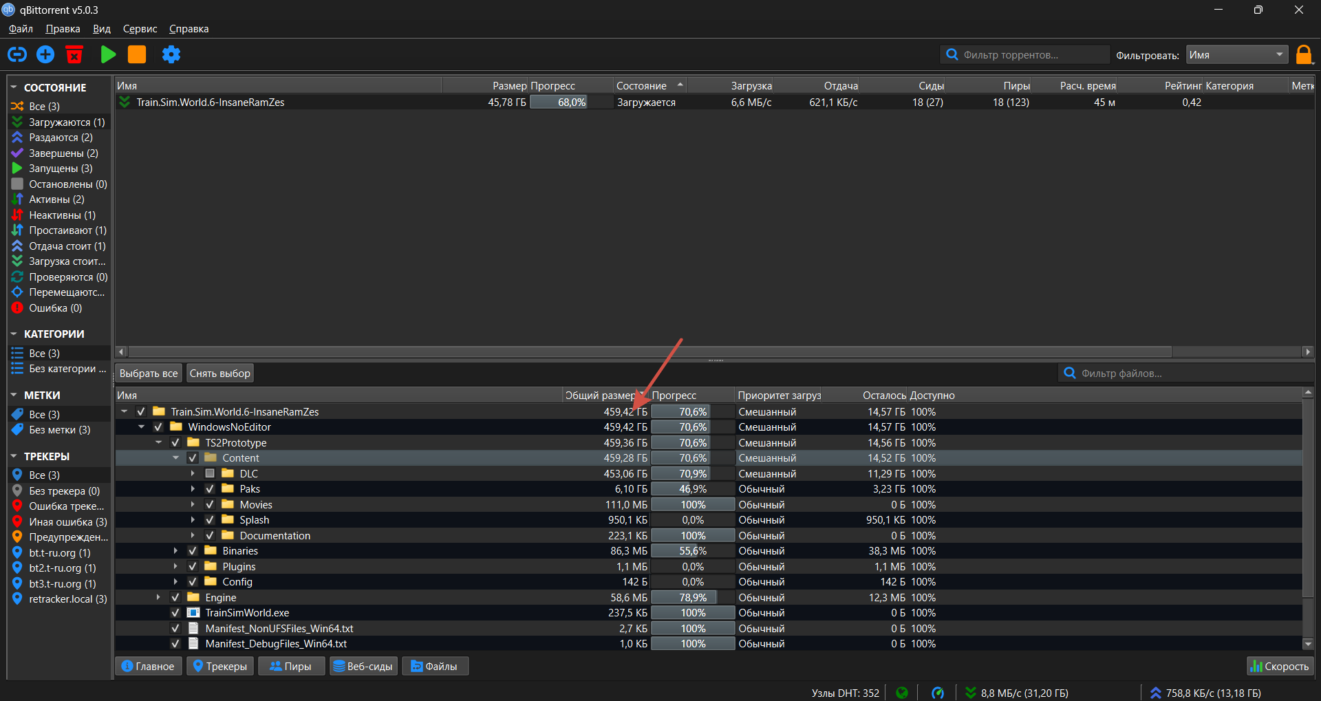Select the Запущены status filter

pyautogui.click(x=59, y=169)
